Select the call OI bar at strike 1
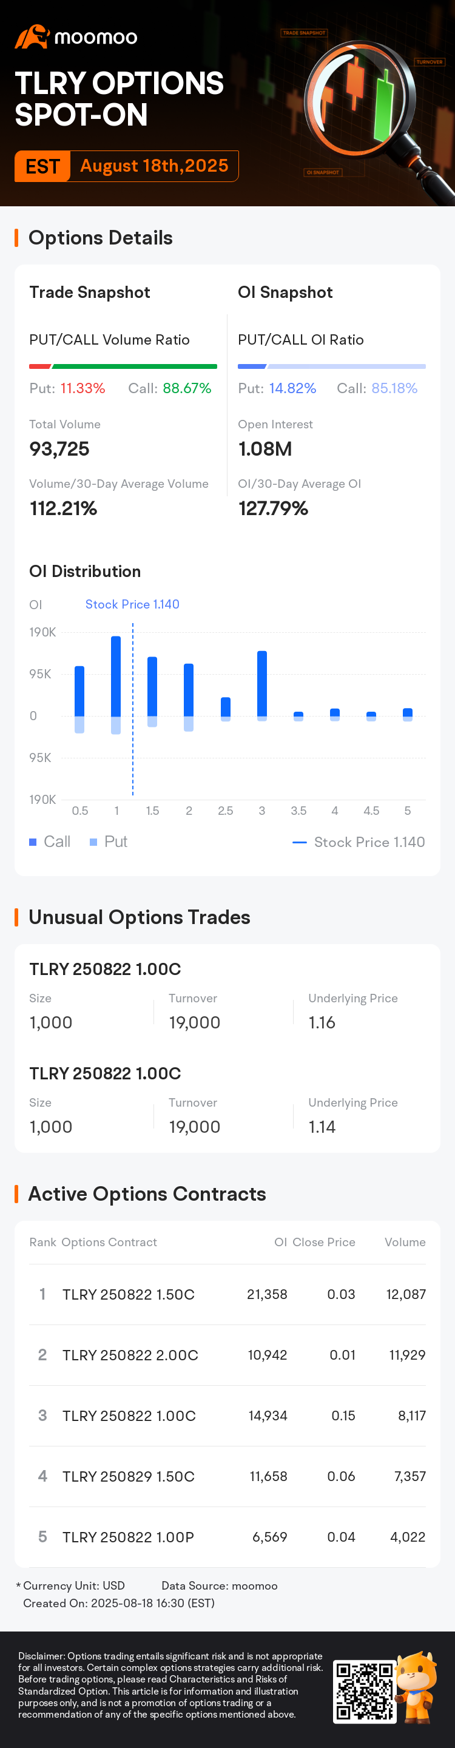 pyautogui.click(x=116, y=676)
